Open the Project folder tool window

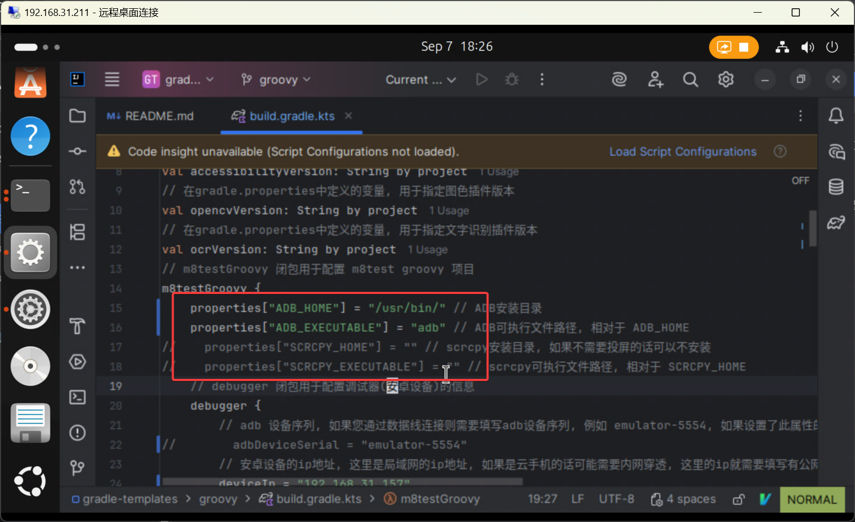[x=77, y=116]
